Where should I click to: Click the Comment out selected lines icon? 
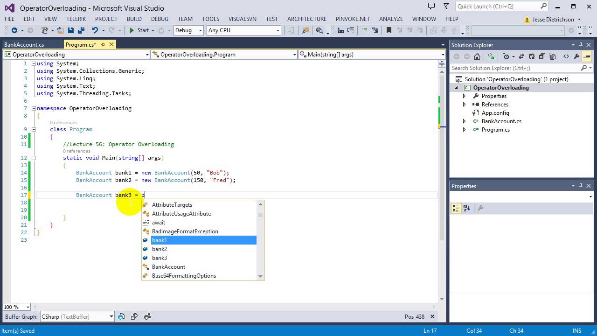[365, 30]
